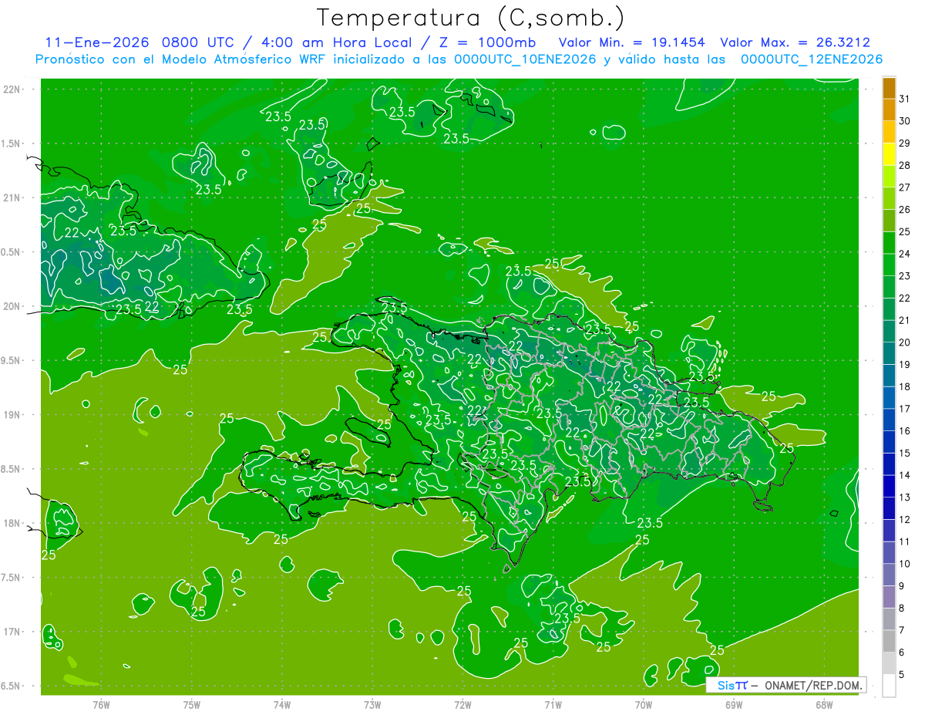The image size is (925, 715).
Task: Click the '76W' longitude axis label
Action: [101, 704]
